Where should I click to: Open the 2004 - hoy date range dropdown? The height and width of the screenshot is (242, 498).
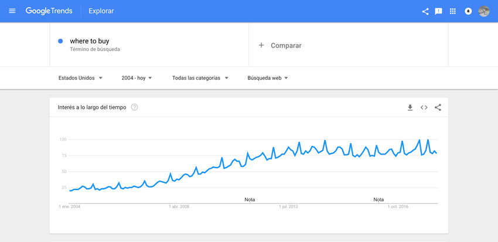[137, 78]
